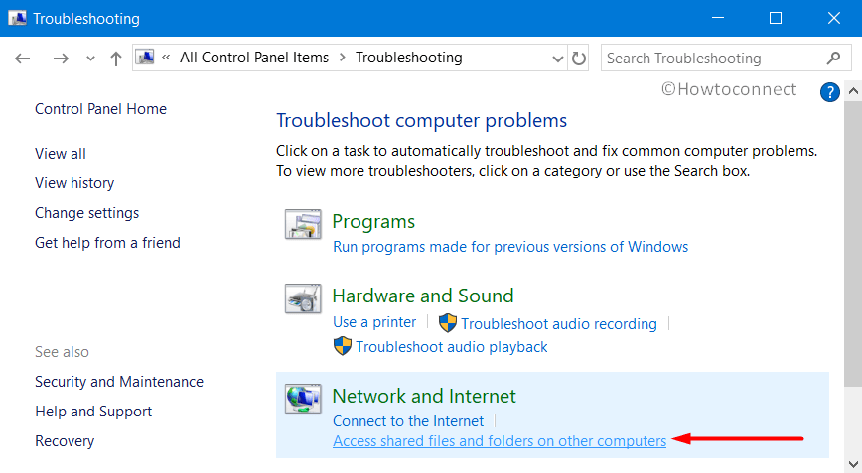Click the scrollbar up arrow
This screenshot has height=473, width=862.
point(853,90)
